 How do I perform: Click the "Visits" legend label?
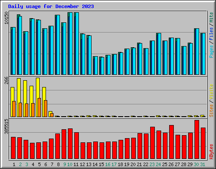click(x=211, y=92)
